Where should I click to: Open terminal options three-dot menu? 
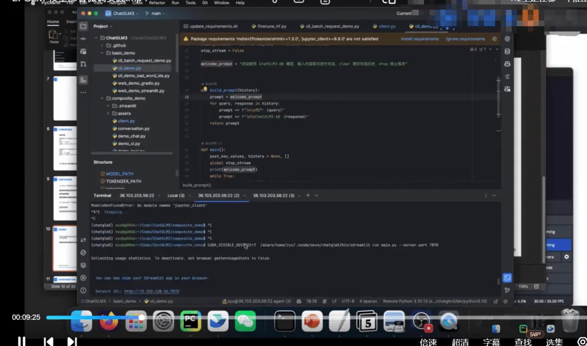486,195
